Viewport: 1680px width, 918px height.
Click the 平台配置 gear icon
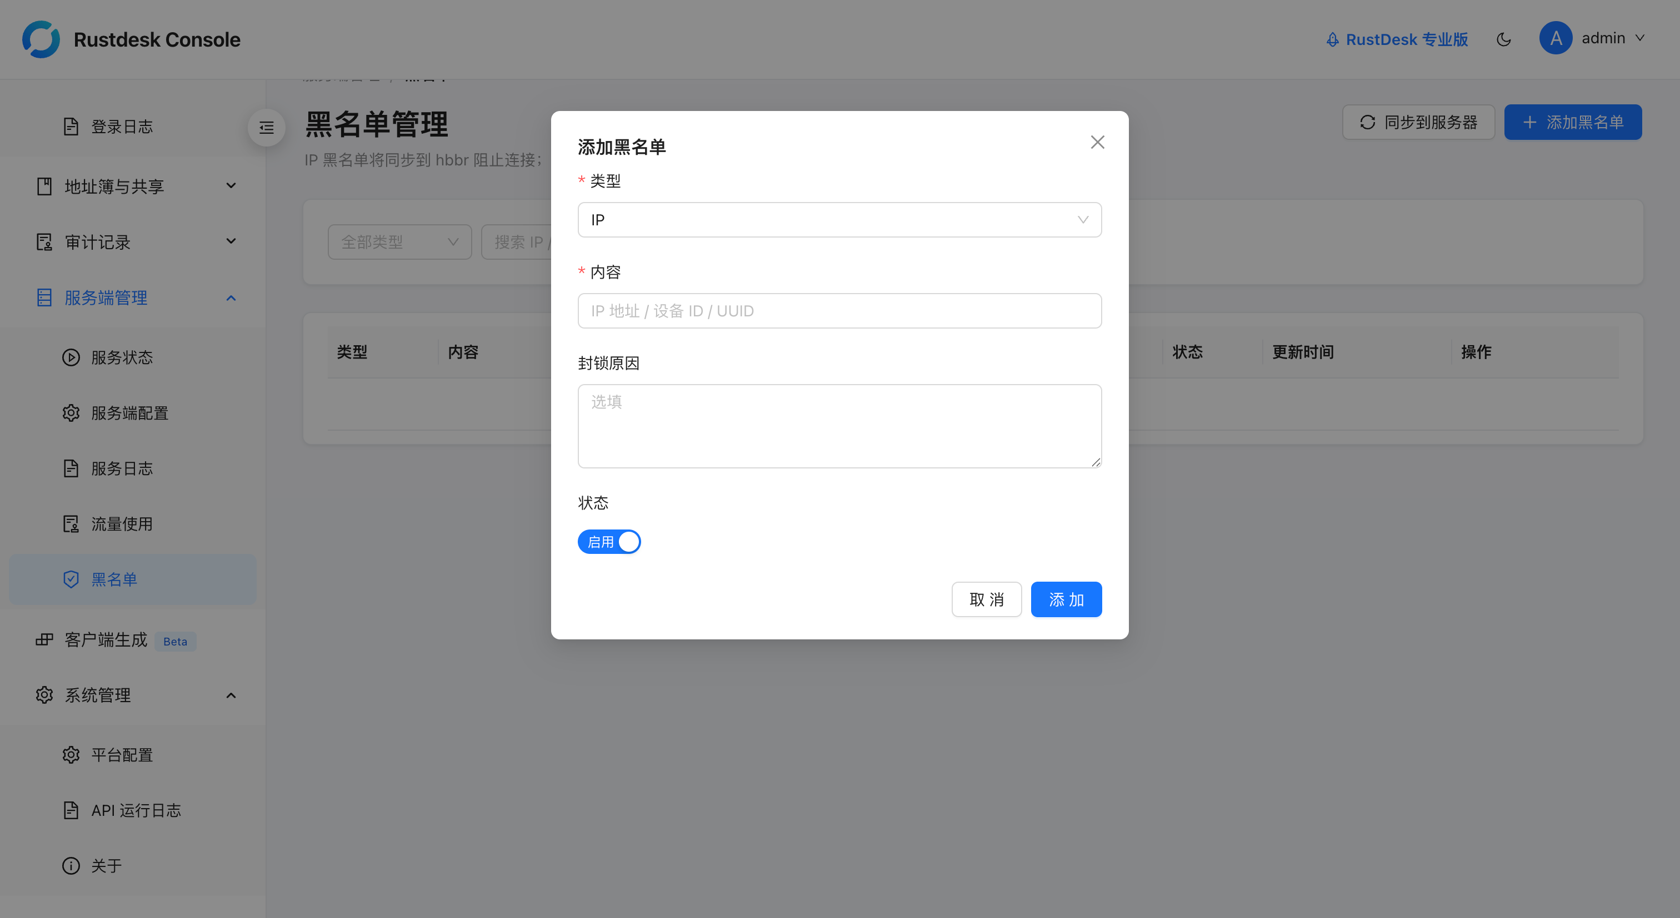click(x=71, y=755)
